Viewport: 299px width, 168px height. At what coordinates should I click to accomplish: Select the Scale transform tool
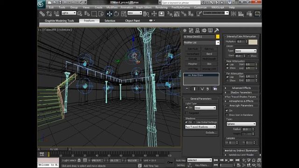click(x=123, y=14)
